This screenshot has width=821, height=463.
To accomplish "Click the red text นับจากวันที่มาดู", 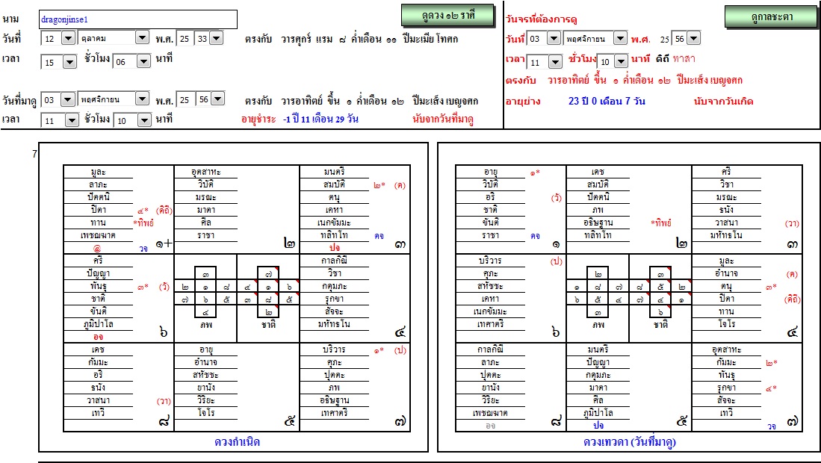I will point(443,119).
